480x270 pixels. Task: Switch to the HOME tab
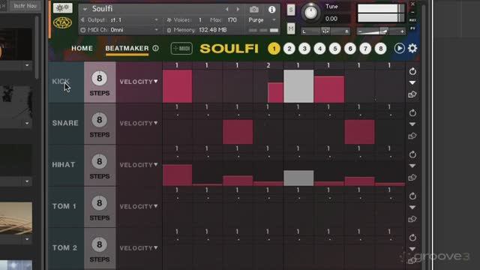click(x=82, y=48)
